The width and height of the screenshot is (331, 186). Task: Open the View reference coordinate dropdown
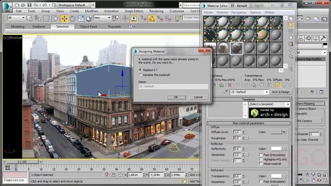point(102,18)
